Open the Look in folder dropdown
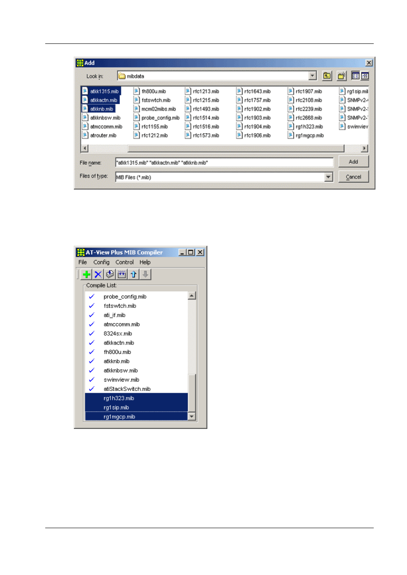407x575 pixels. [x=313, y=76]
